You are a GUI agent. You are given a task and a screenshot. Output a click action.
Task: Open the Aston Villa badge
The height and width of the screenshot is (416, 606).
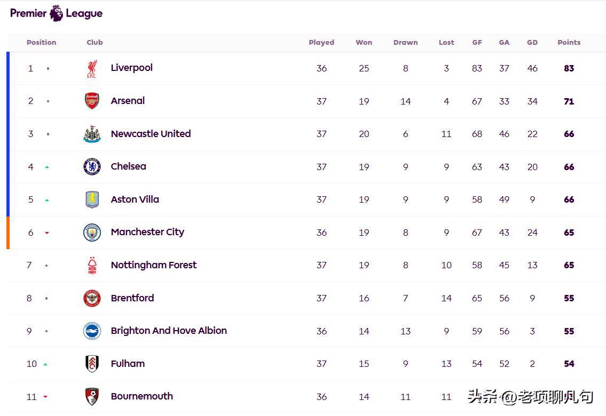pyautogui.click(x=92, y=199)
